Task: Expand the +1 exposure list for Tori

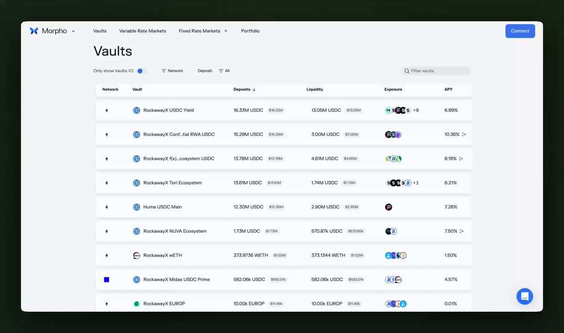Action: tap(415, 183)
